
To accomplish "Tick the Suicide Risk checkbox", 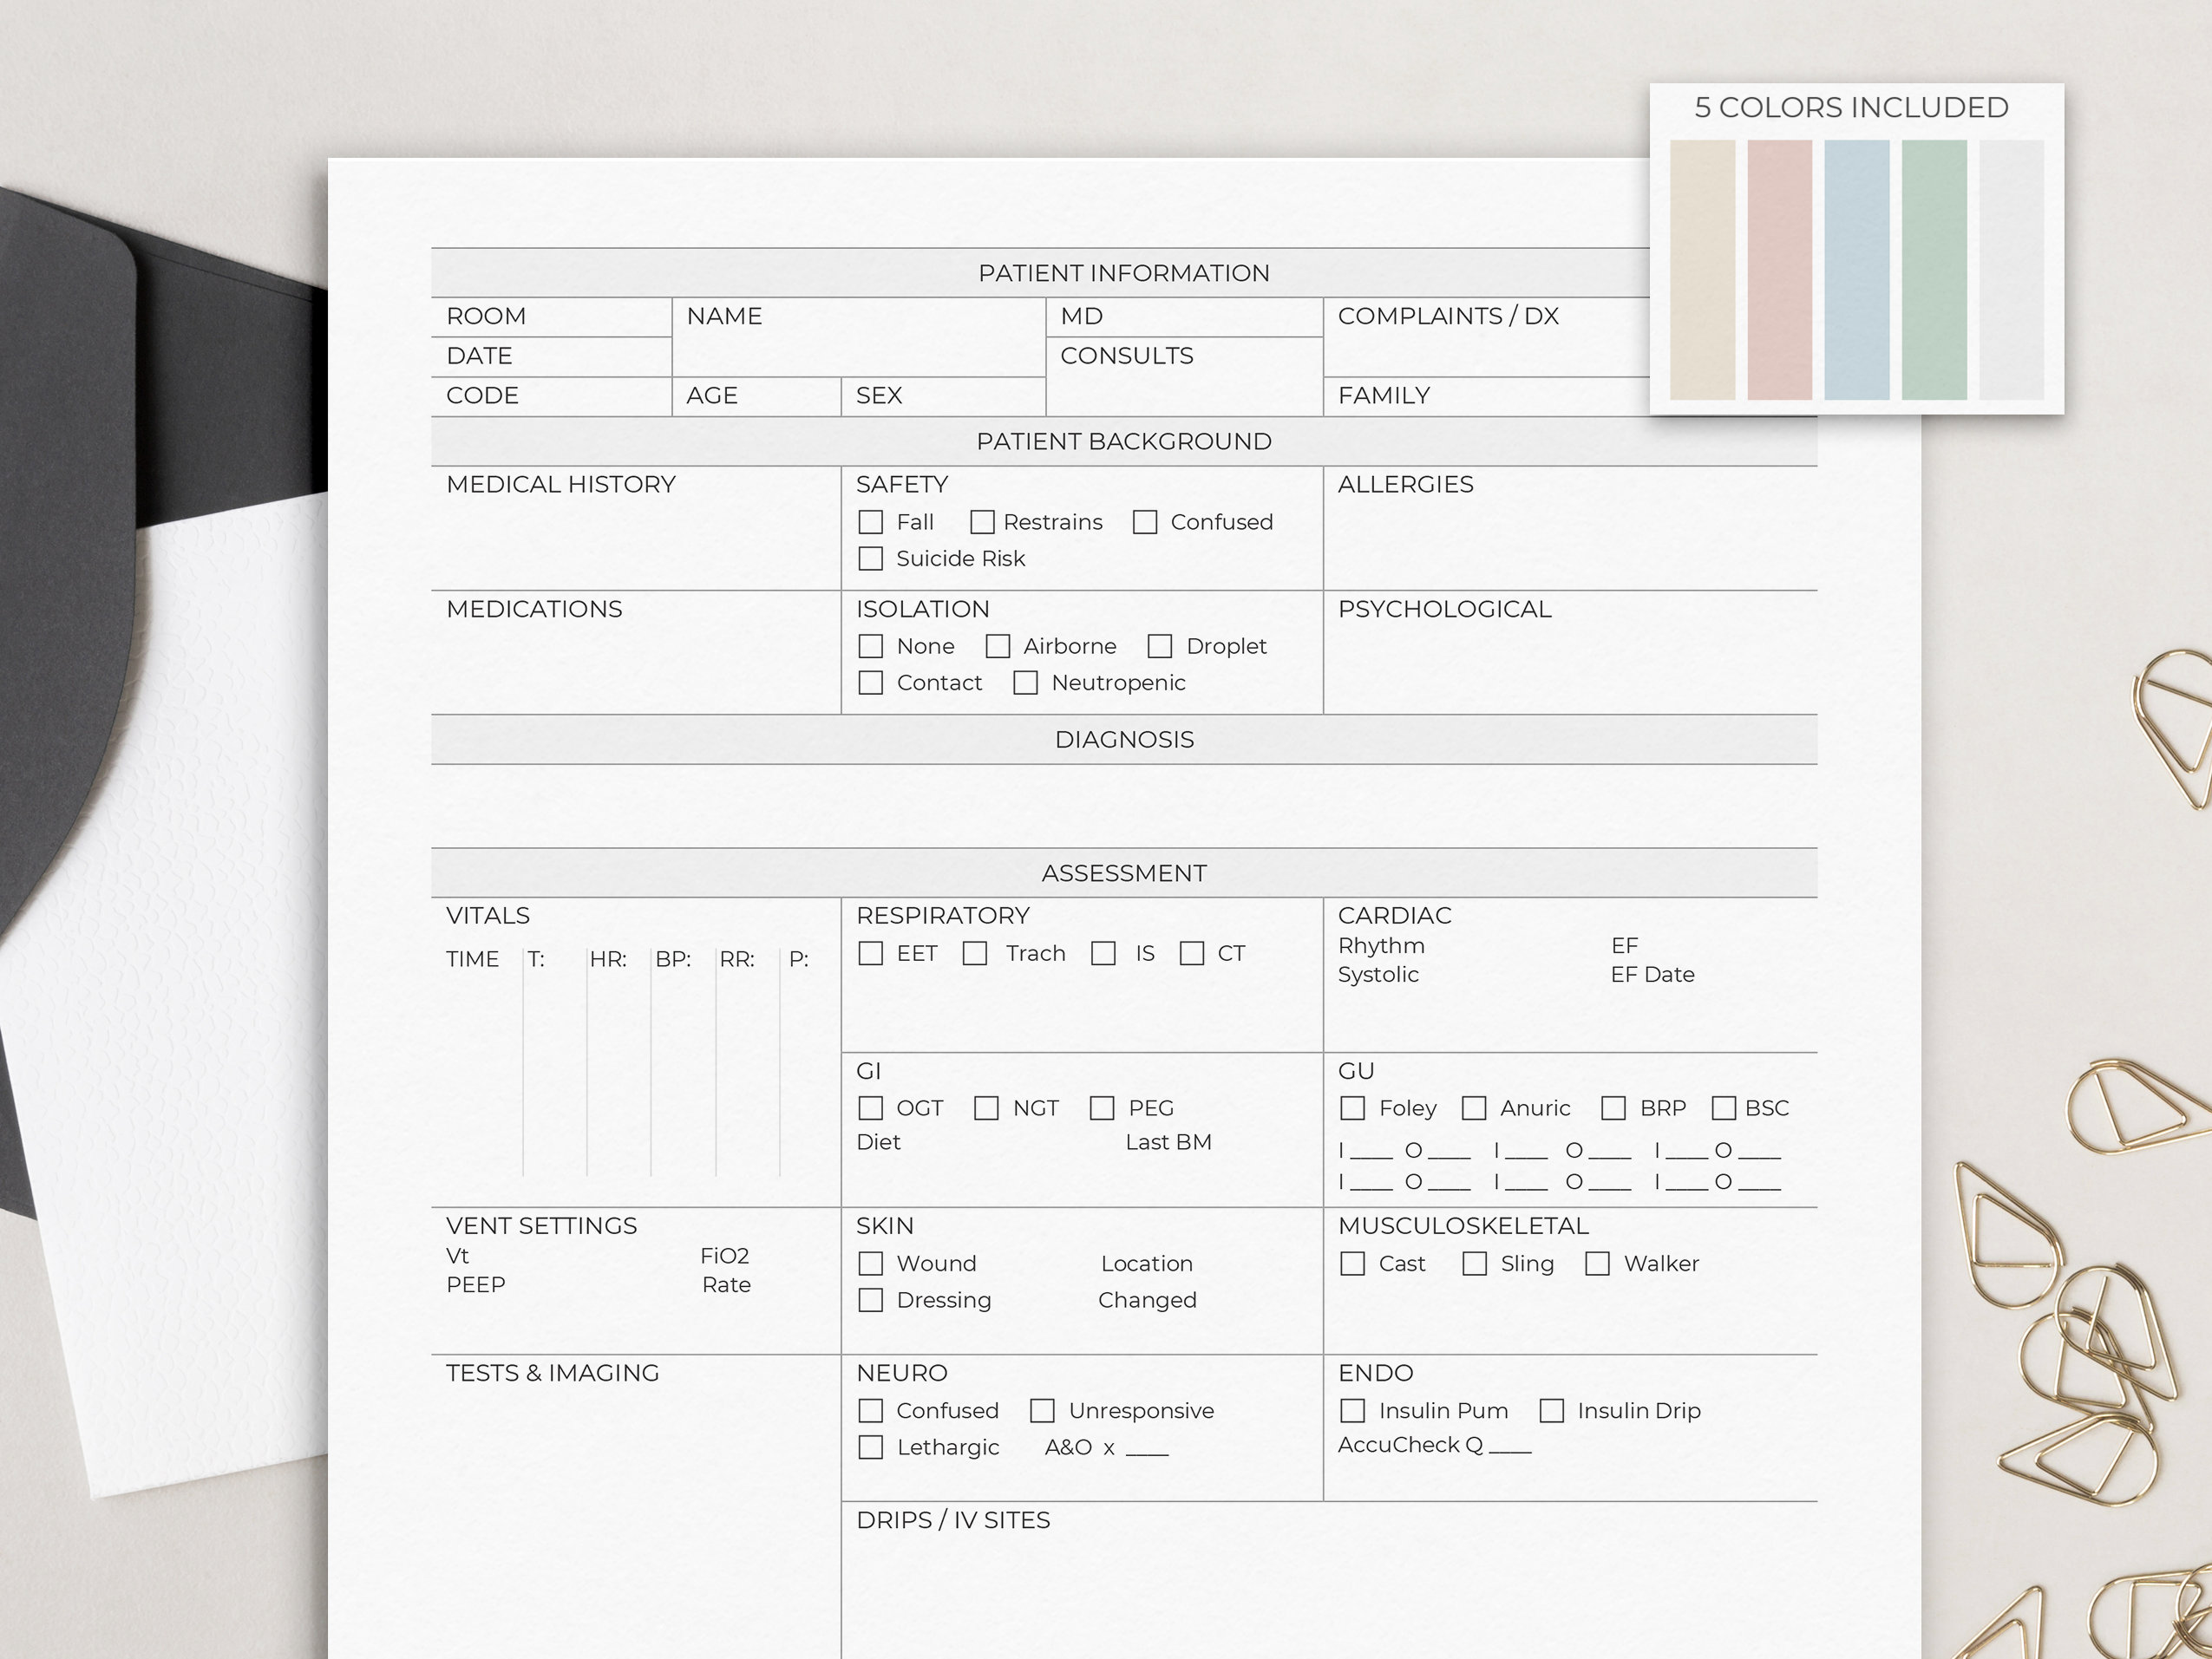I will coord(871,558).
